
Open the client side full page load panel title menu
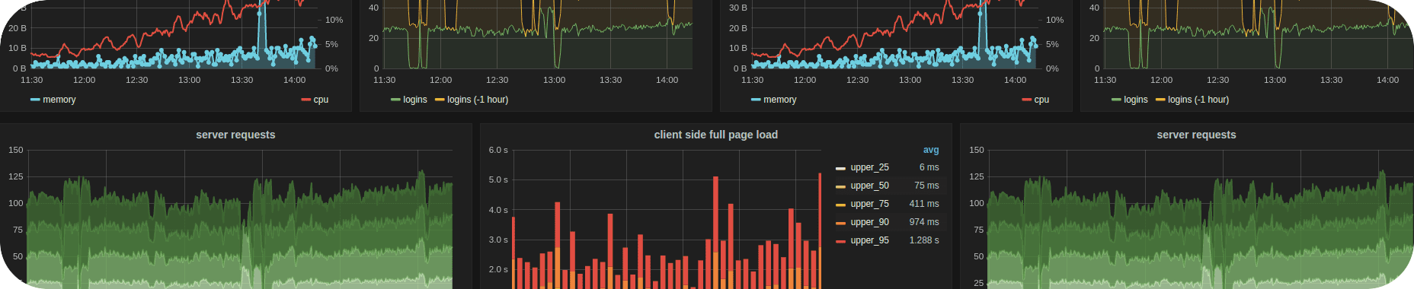[x=715, y=135]
